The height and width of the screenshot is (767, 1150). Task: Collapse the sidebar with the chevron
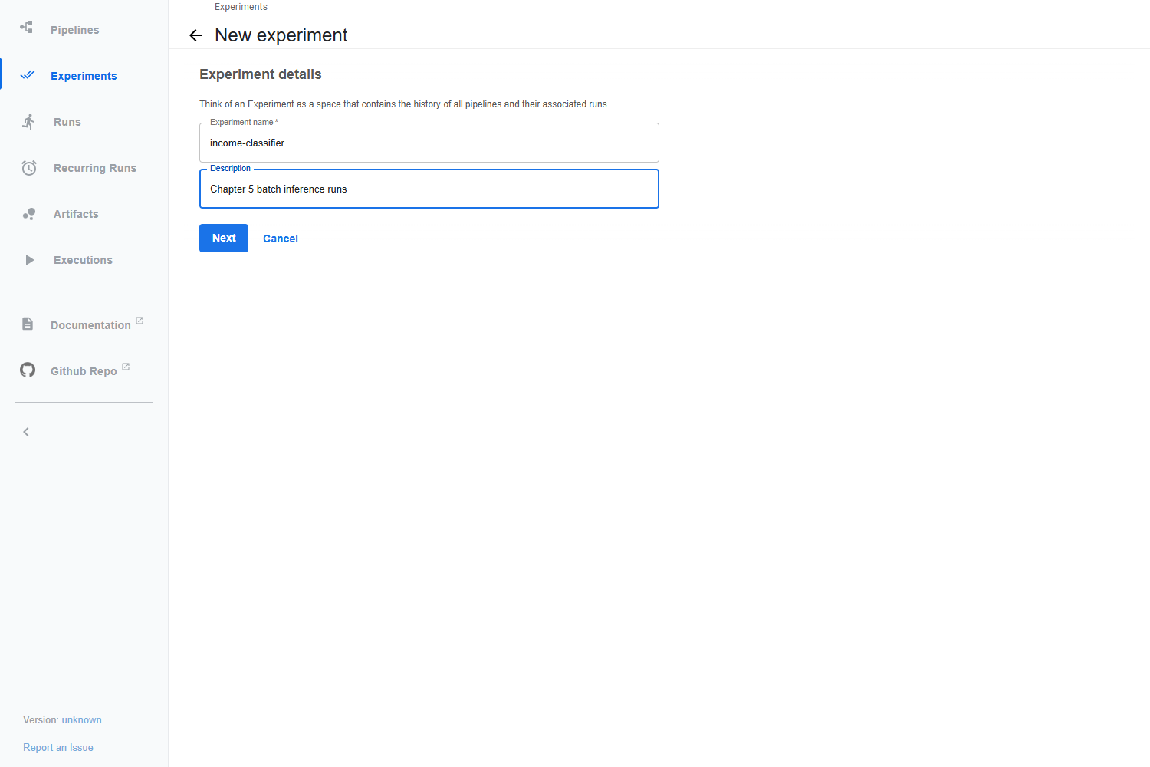pos(26,432)
